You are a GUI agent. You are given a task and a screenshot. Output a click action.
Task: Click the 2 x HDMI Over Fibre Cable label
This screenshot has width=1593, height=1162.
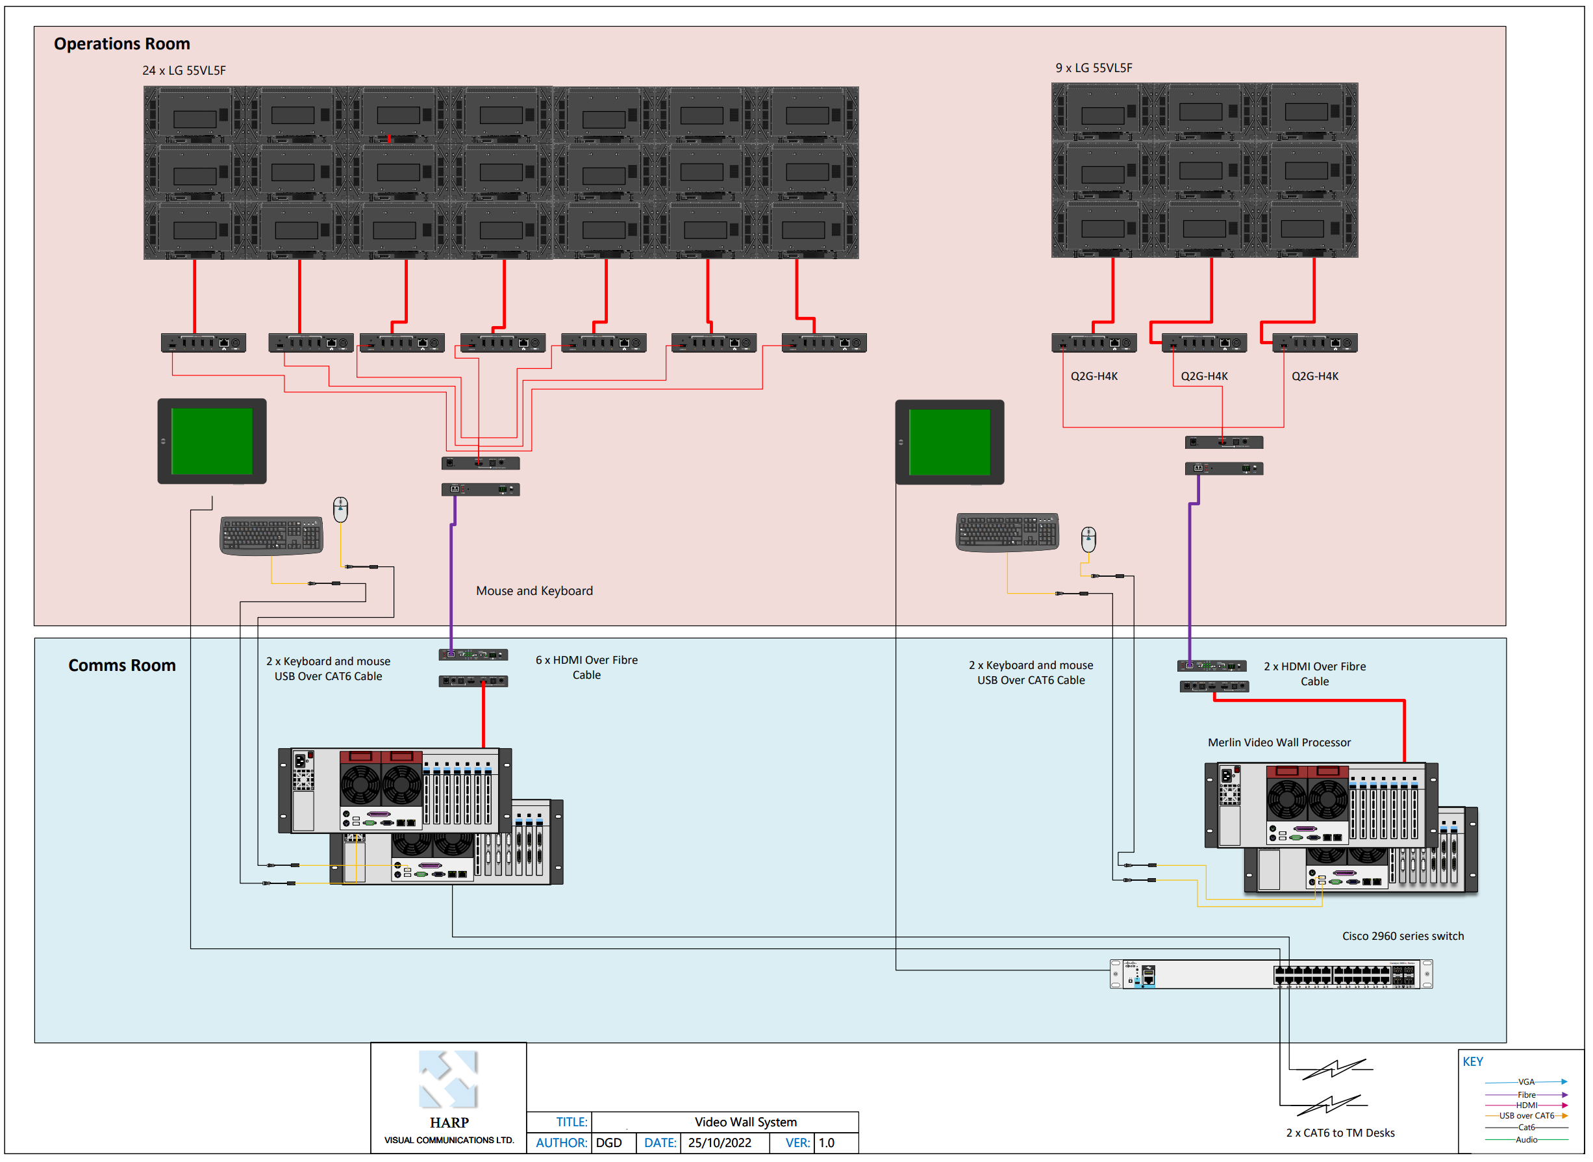click(1314, 674)
